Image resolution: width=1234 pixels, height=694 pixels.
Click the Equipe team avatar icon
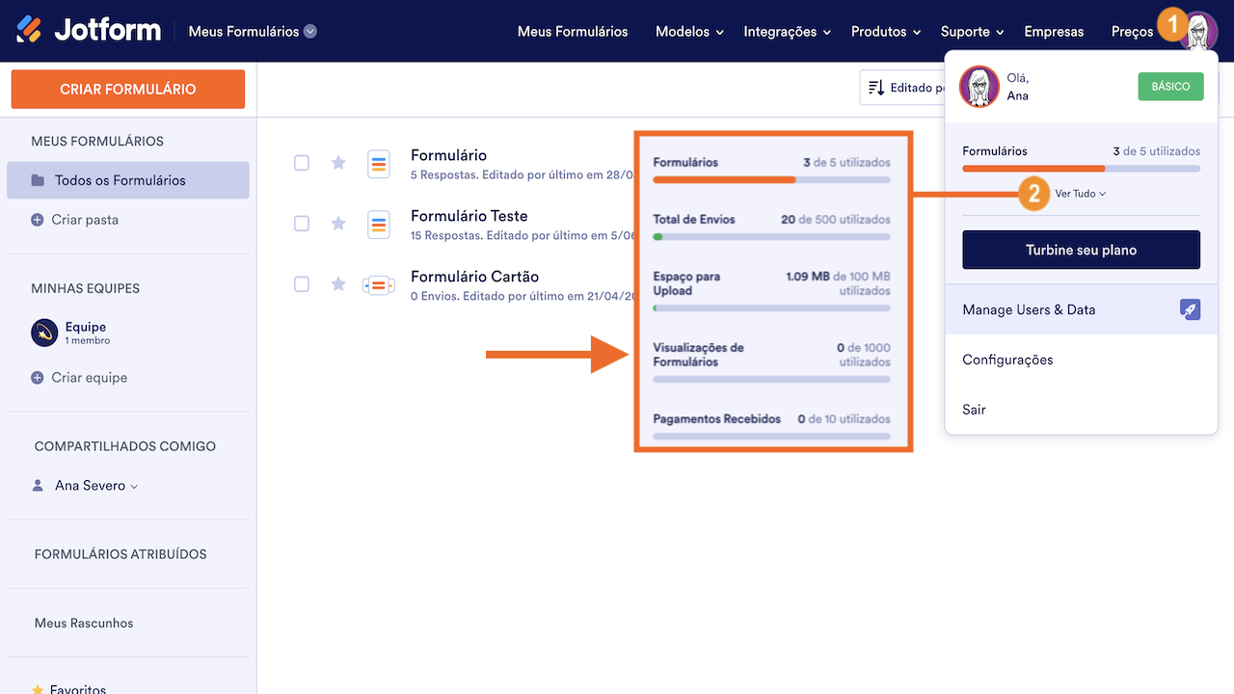point(44,333)
